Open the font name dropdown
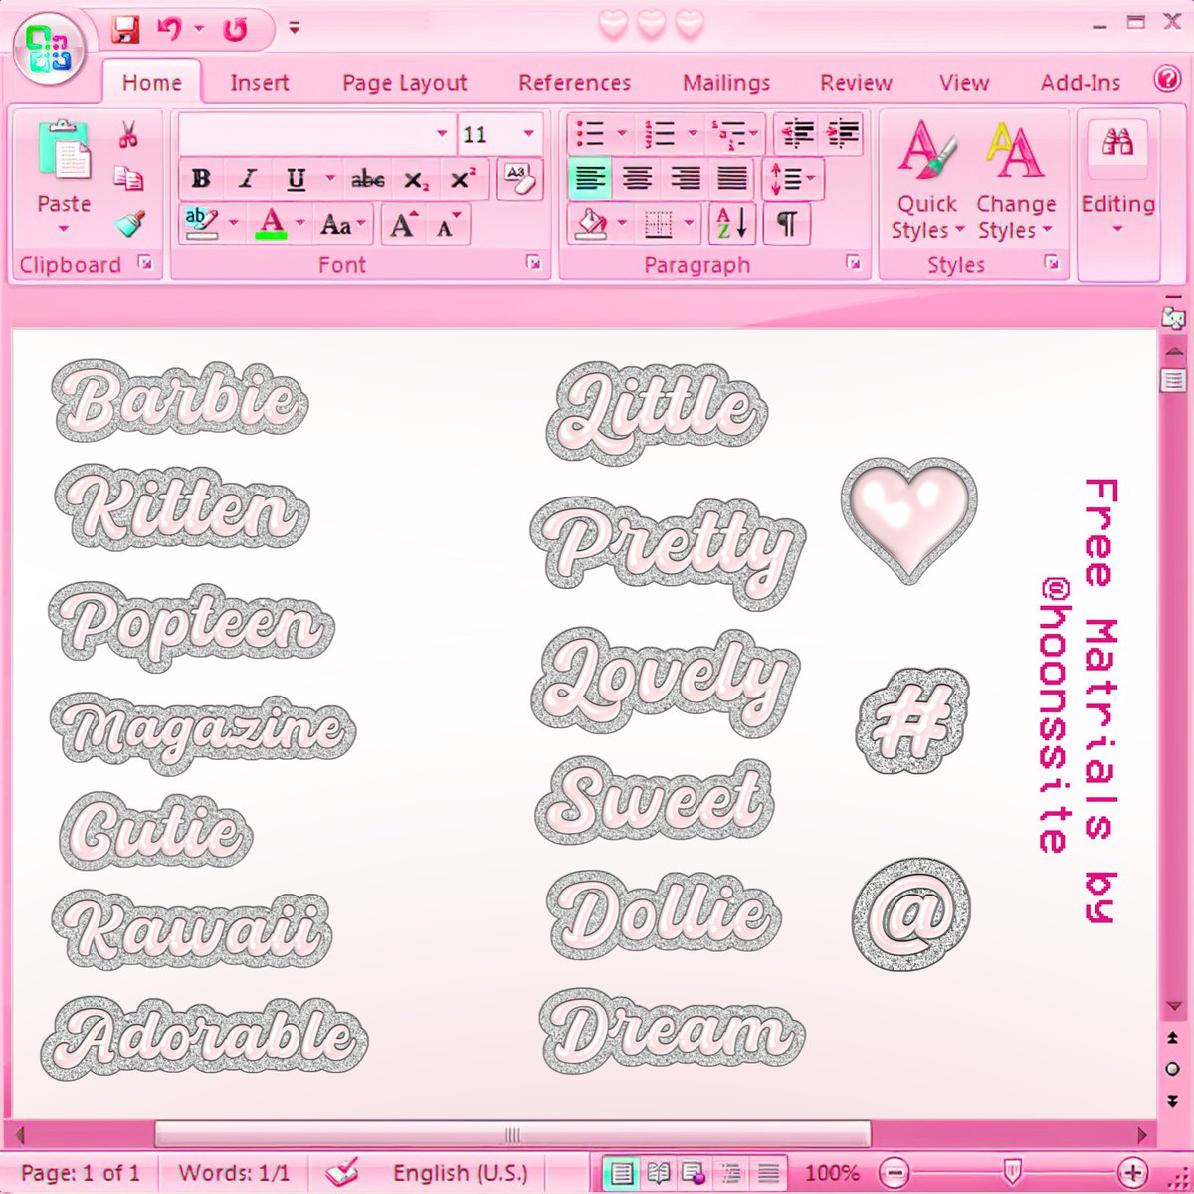The width and height of the screenshot is (1194, 1194). click(442, 133)
